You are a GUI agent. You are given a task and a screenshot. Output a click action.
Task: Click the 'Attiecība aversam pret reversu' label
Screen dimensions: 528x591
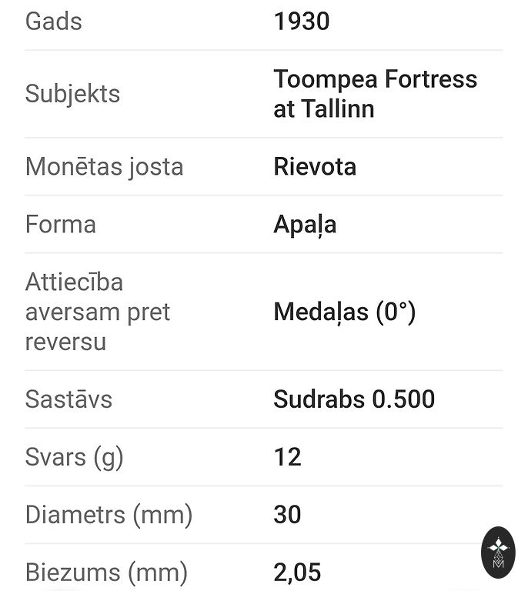(98, 312)
